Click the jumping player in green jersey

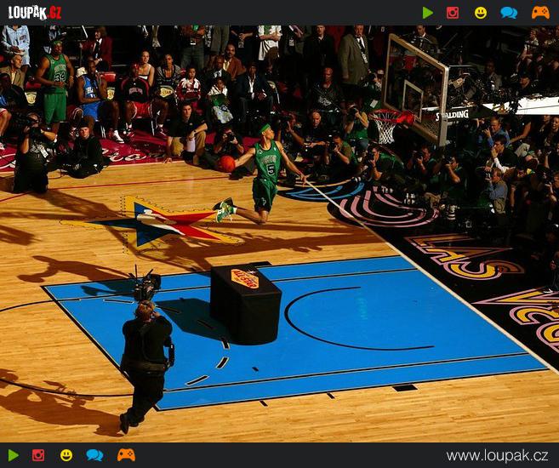point(265,173)
